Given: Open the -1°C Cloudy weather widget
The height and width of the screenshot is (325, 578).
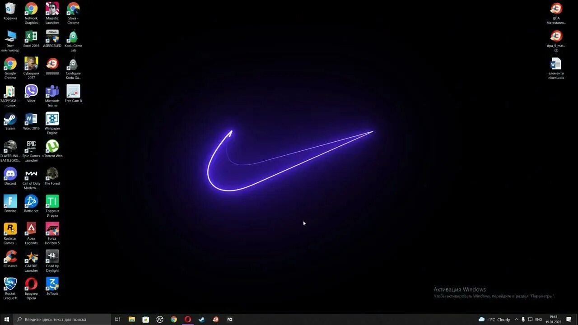Looking at the screenshot, I should 494,319.
